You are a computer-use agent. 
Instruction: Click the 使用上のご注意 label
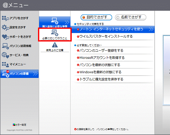(x=55, y=50)
